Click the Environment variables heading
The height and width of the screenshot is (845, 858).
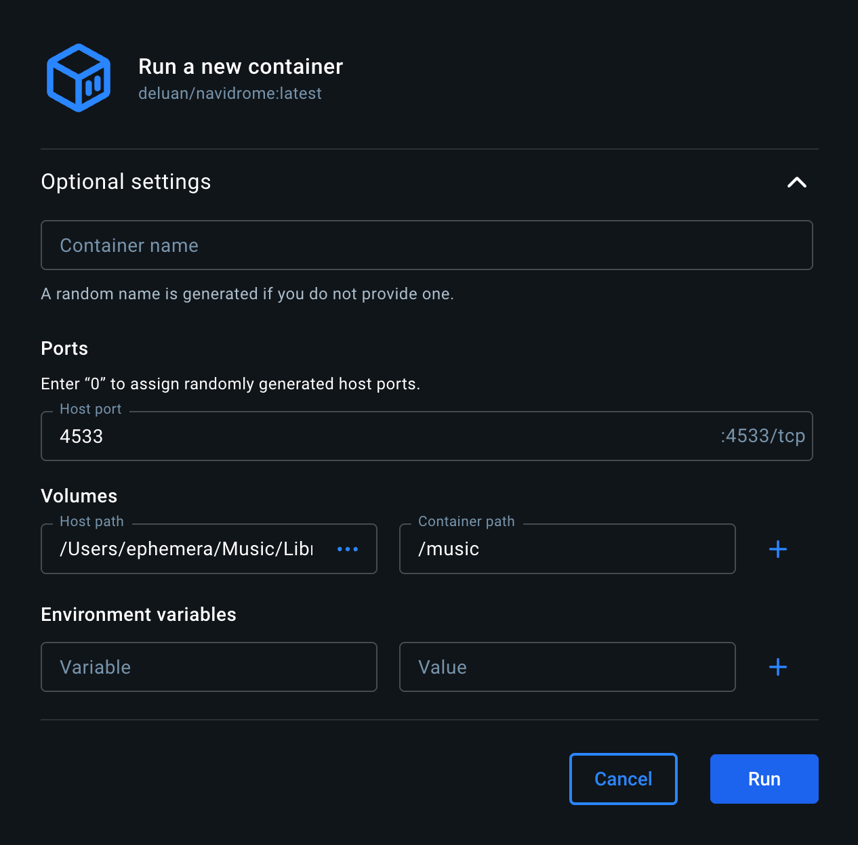pyautogui.click(x=138, y=614)
